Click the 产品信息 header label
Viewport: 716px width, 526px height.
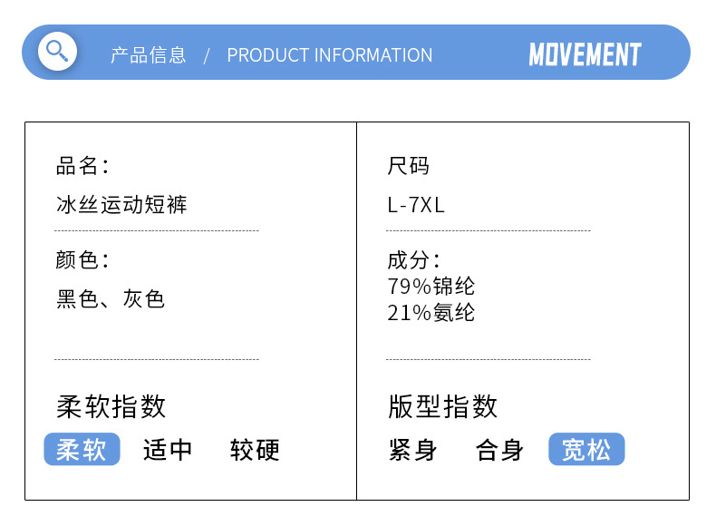[148, 55]
